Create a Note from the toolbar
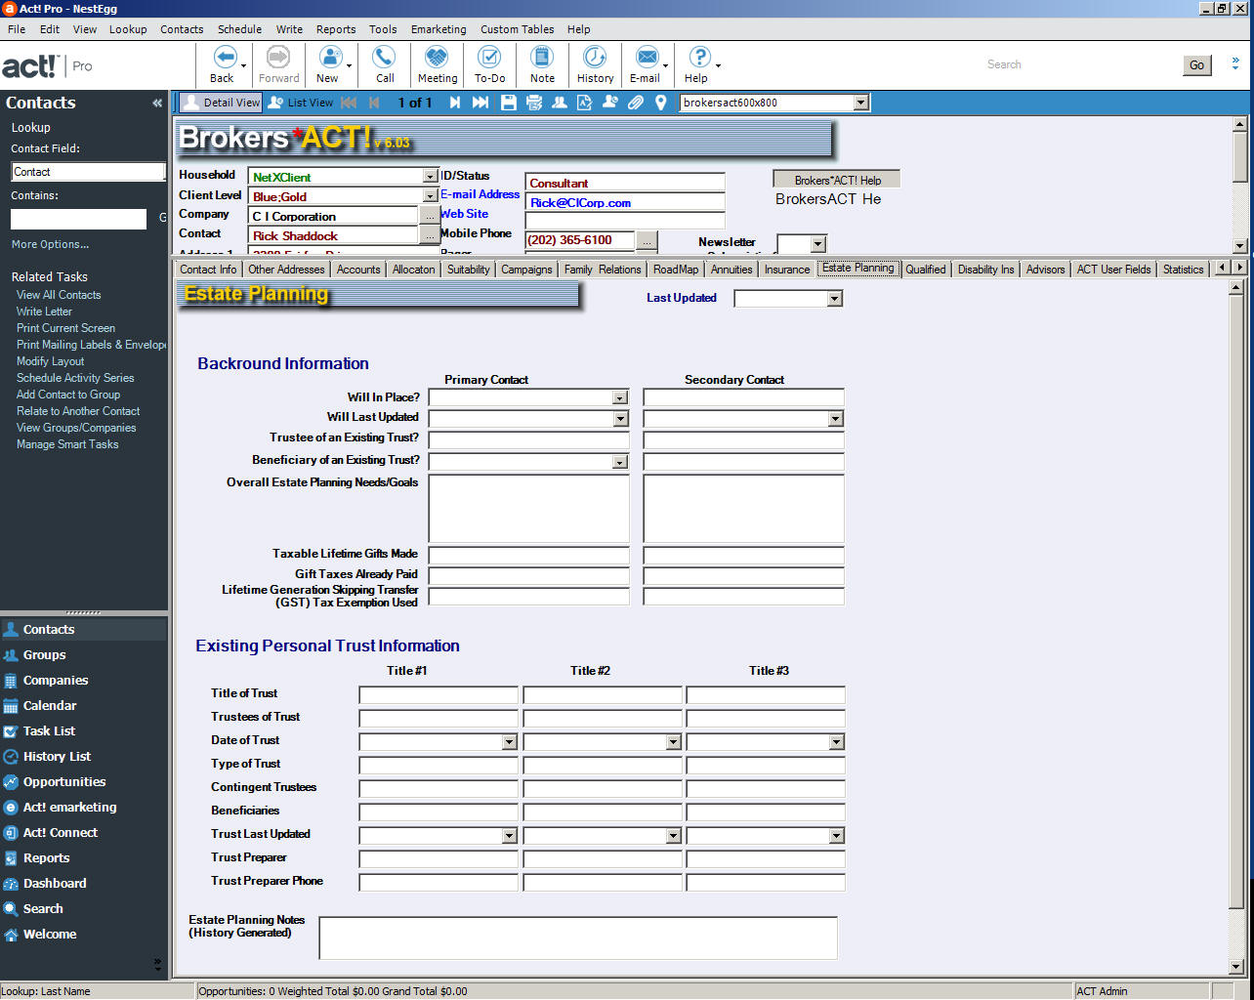Screen dimensions: 1254x1000 pos(542,64)
